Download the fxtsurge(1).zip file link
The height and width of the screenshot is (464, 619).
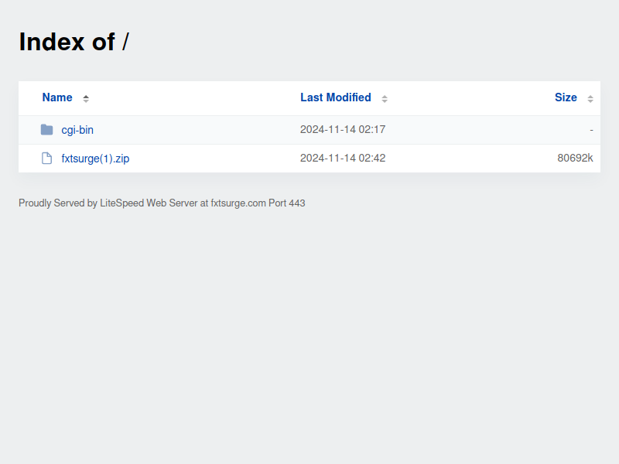click(95, 159)
